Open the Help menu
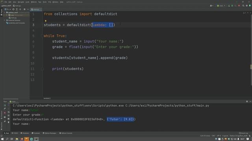Image resolution: width=252 pixels, height=141 pixels. [61, 2]
